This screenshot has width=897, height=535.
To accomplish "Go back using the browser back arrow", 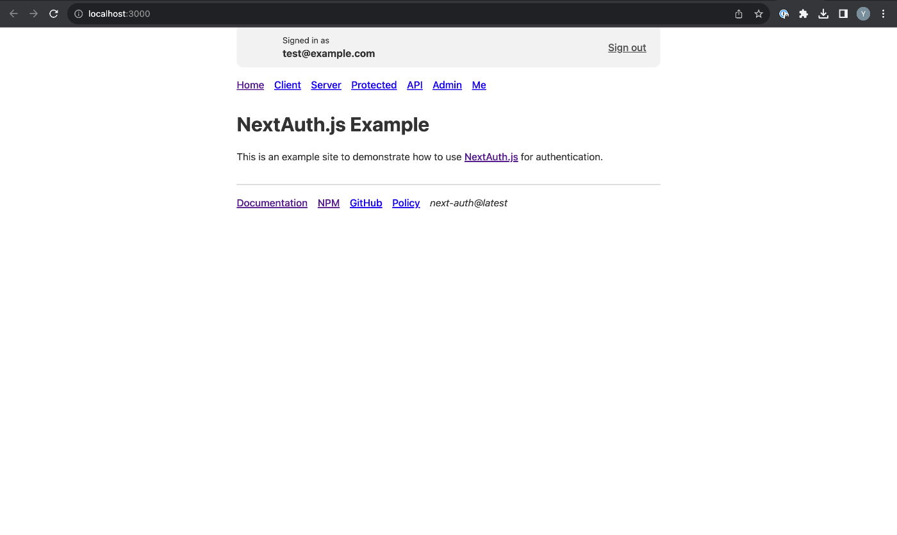I will coord(13,13).
